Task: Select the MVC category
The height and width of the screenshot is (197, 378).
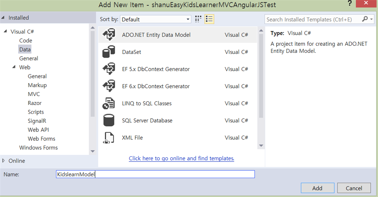Action: tap(34, 94)
